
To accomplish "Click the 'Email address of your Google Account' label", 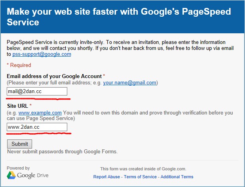I will pos(54,76).
